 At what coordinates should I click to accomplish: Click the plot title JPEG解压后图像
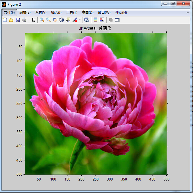(x=95, y=28)
